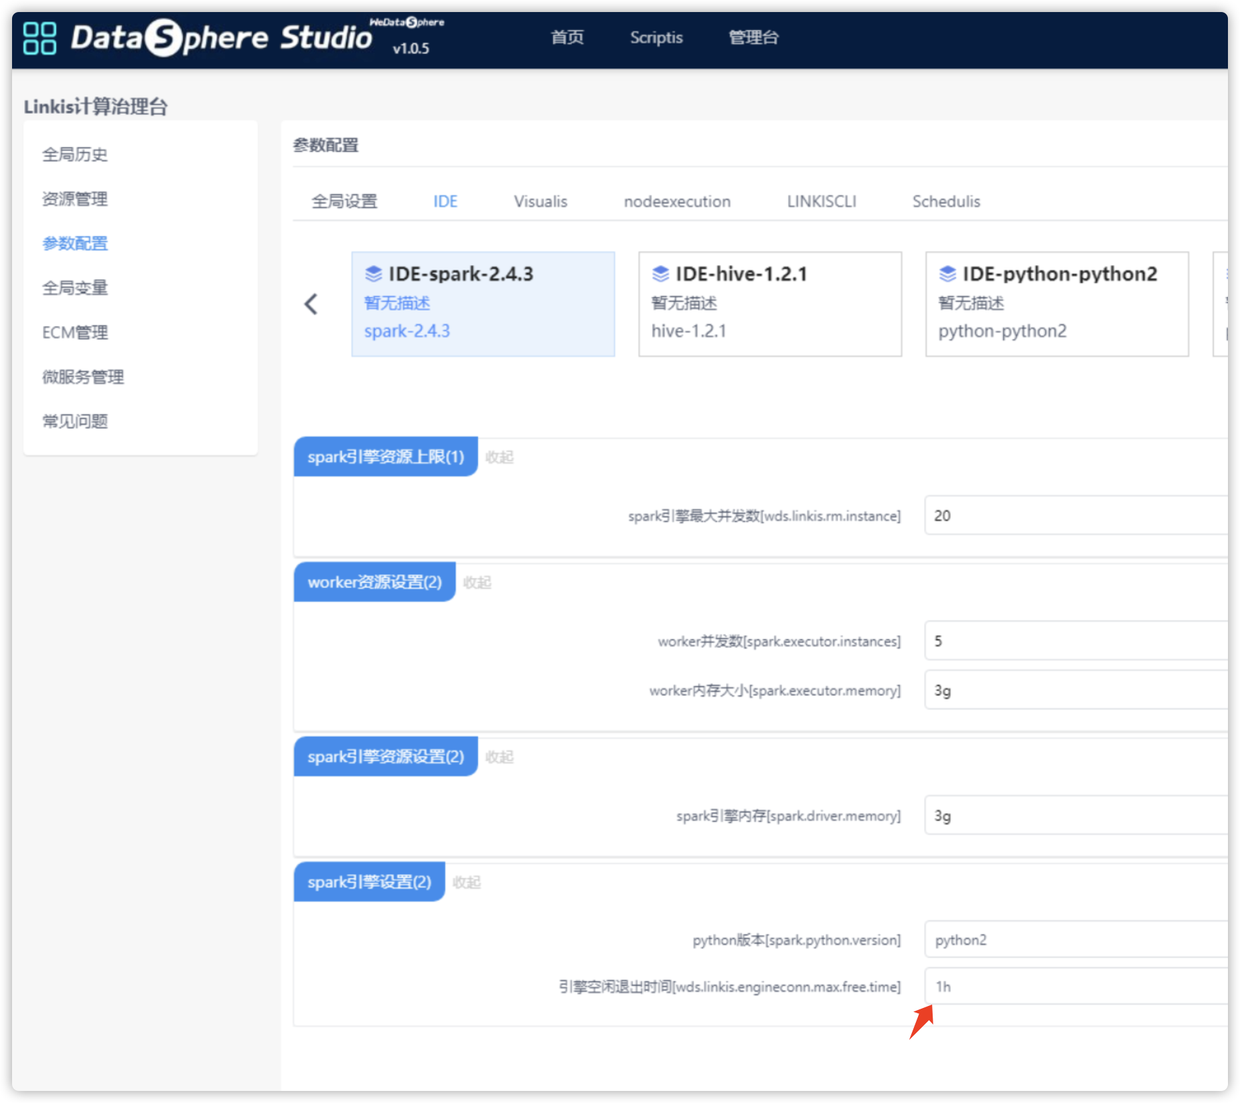Go to 首页 in the top navigation

pos(566,37)
